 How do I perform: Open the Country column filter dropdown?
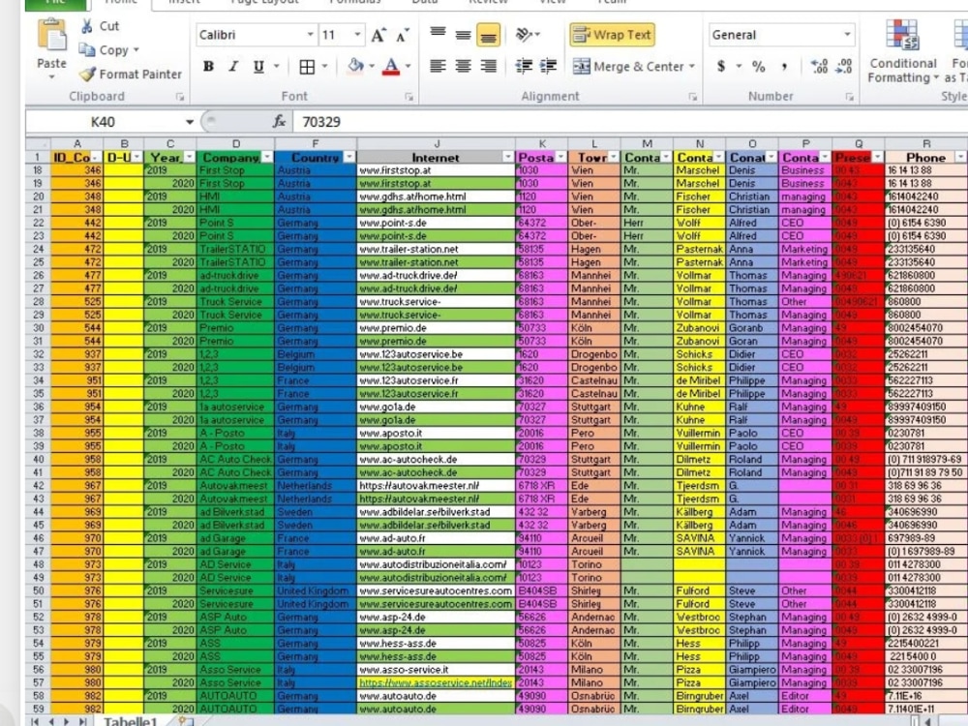coord(348,158)
